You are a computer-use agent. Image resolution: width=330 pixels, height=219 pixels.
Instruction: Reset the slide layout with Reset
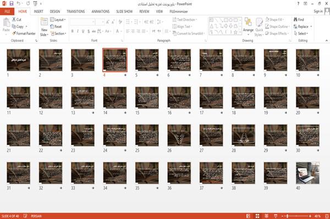(x=56, y=26)
